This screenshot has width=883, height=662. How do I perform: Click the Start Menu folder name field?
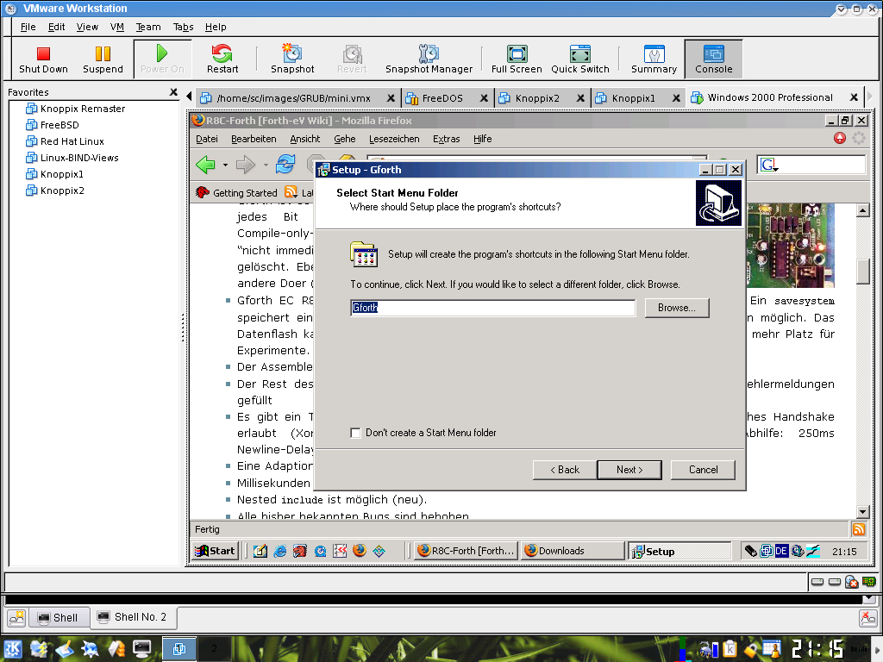(492, 308)
